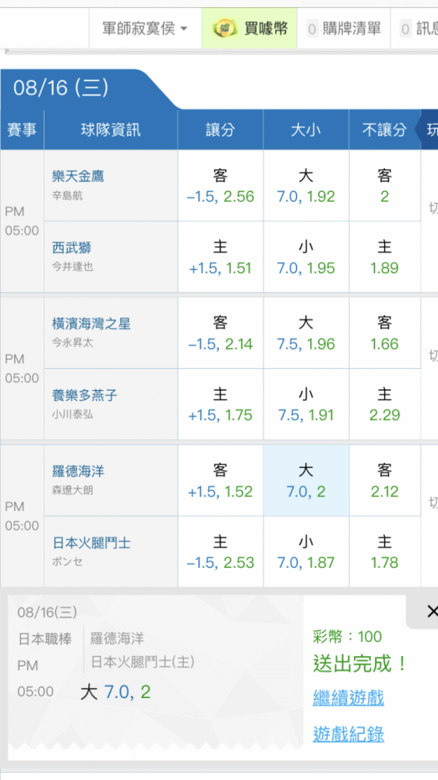Click the 繼續遊戲 link
Screen dimensions: 438x780
click(x=348, y=698)
